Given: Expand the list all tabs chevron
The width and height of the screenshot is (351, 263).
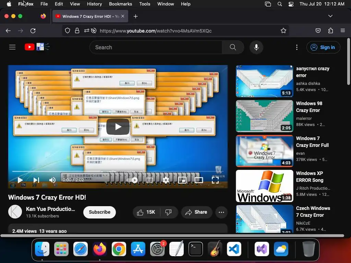Looking at the screenshot, I should tap(330, 16).
